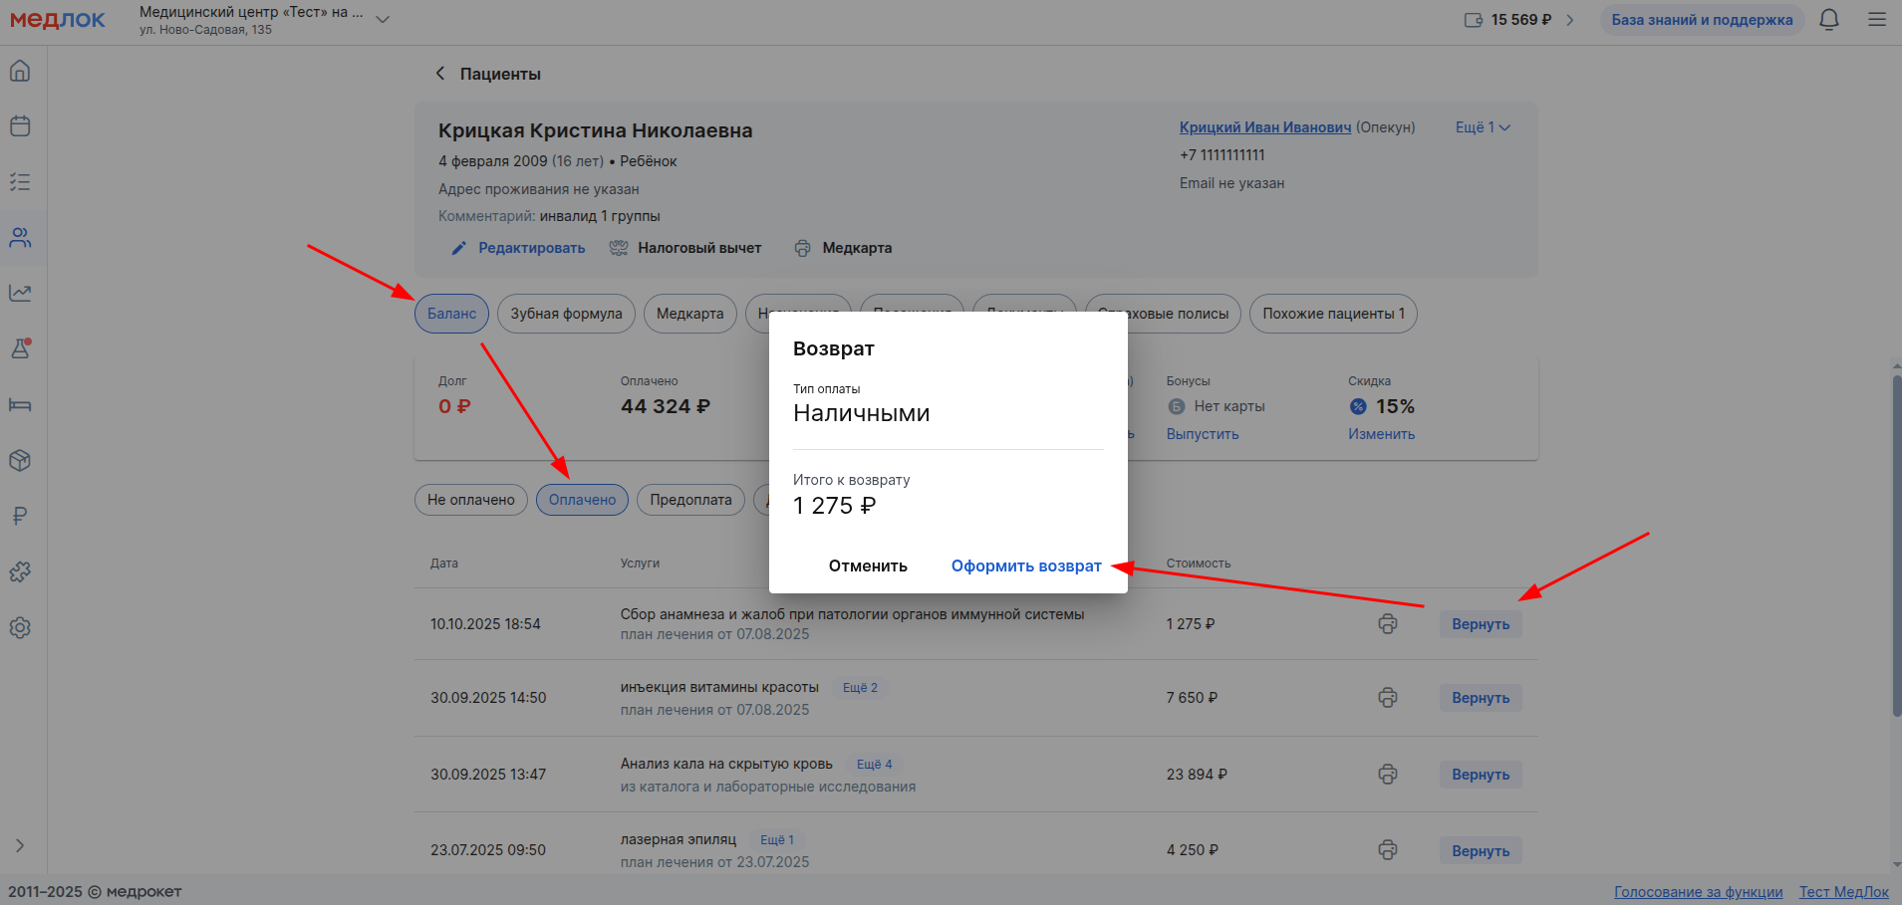Open the laboratory flask icon in sidebar

[x=20, y=348]
